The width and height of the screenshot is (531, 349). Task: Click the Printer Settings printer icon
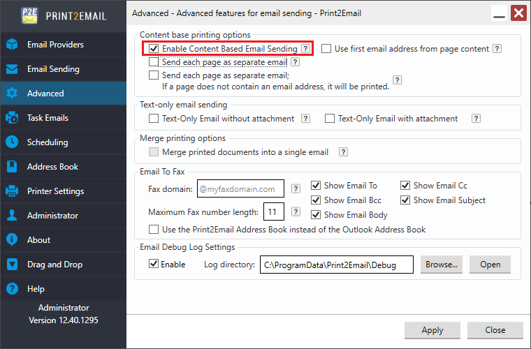coord(12,191)
